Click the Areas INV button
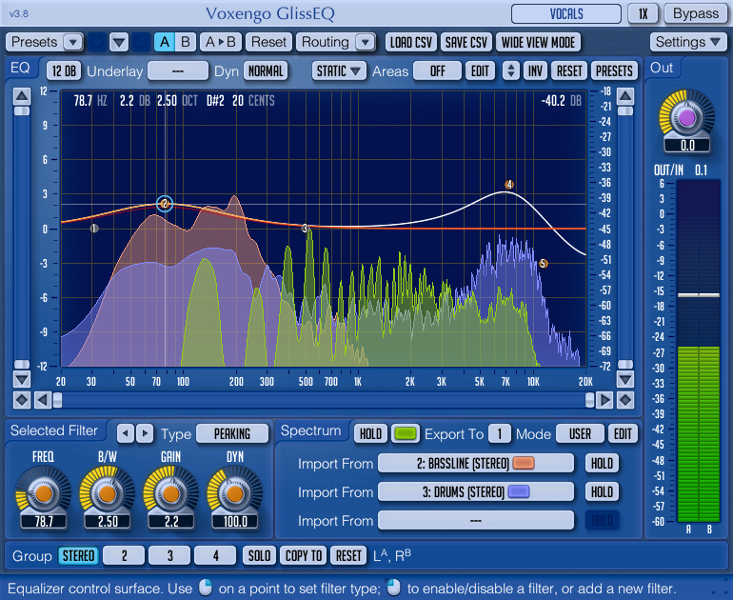This screenshot has height=600, width=733. coord(535,71)
